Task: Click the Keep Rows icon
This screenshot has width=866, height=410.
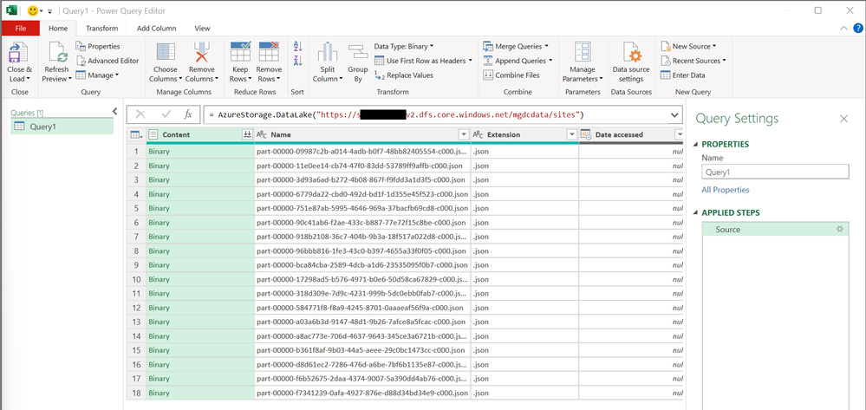Action: pos(240,52)
